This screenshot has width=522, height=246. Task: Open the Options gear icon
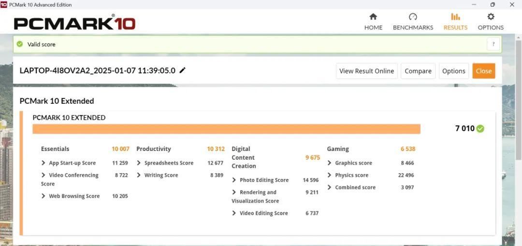pos(491,17)
